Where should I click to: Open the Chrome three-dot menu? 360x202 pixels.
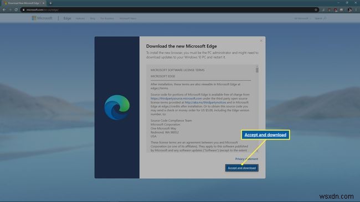(x=356, y=10)
